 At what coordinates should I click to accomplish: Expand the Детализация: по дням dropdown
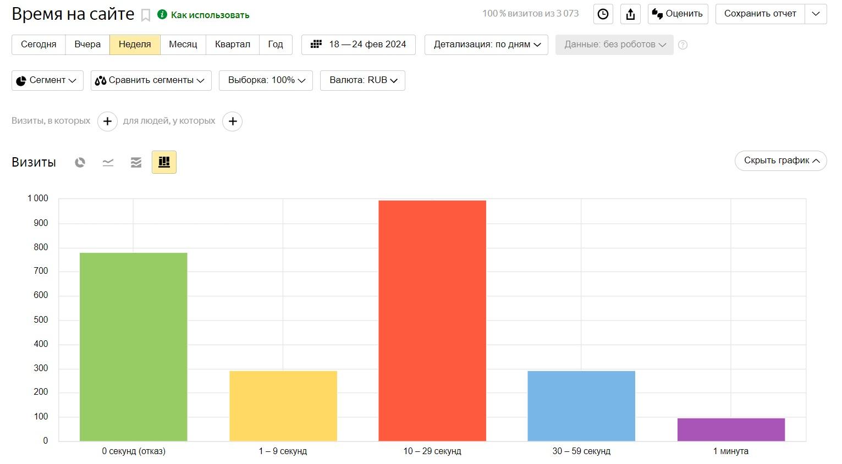[x=486, y=45]
